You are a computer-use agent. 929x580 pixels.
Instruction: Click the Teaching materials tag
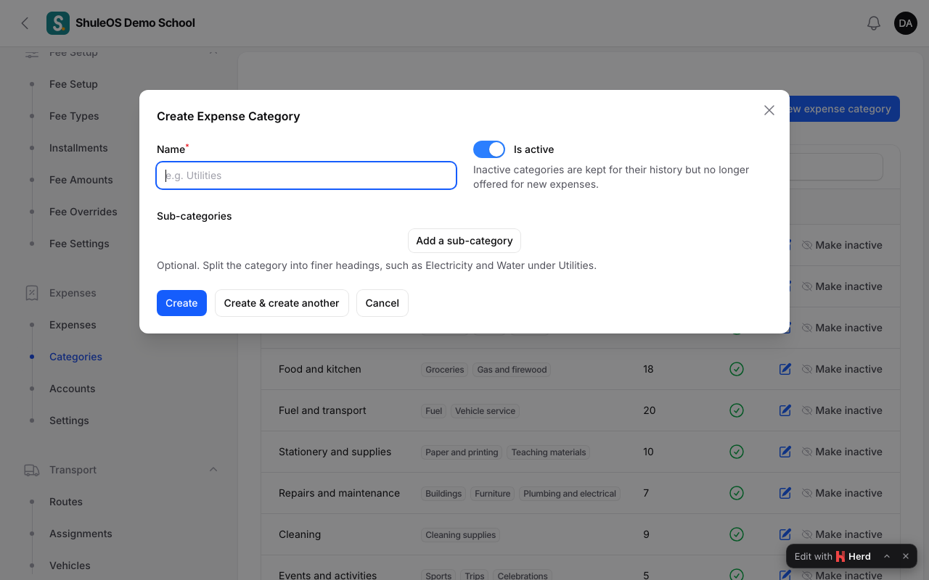coord(548,452)
